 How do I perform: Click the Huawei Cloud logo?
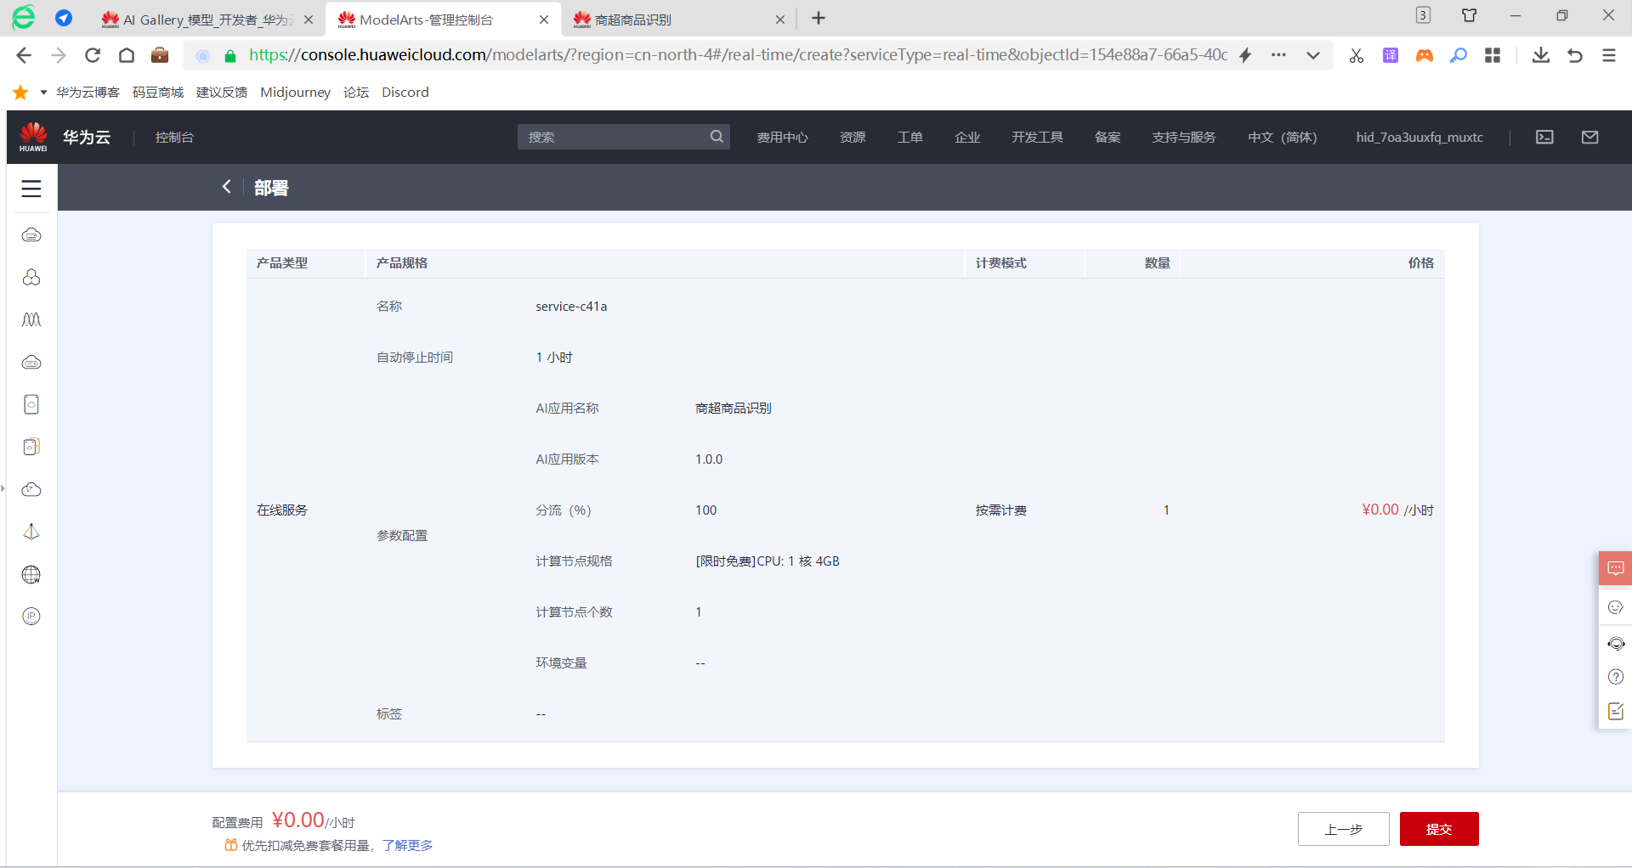click(x=65, y=137)
